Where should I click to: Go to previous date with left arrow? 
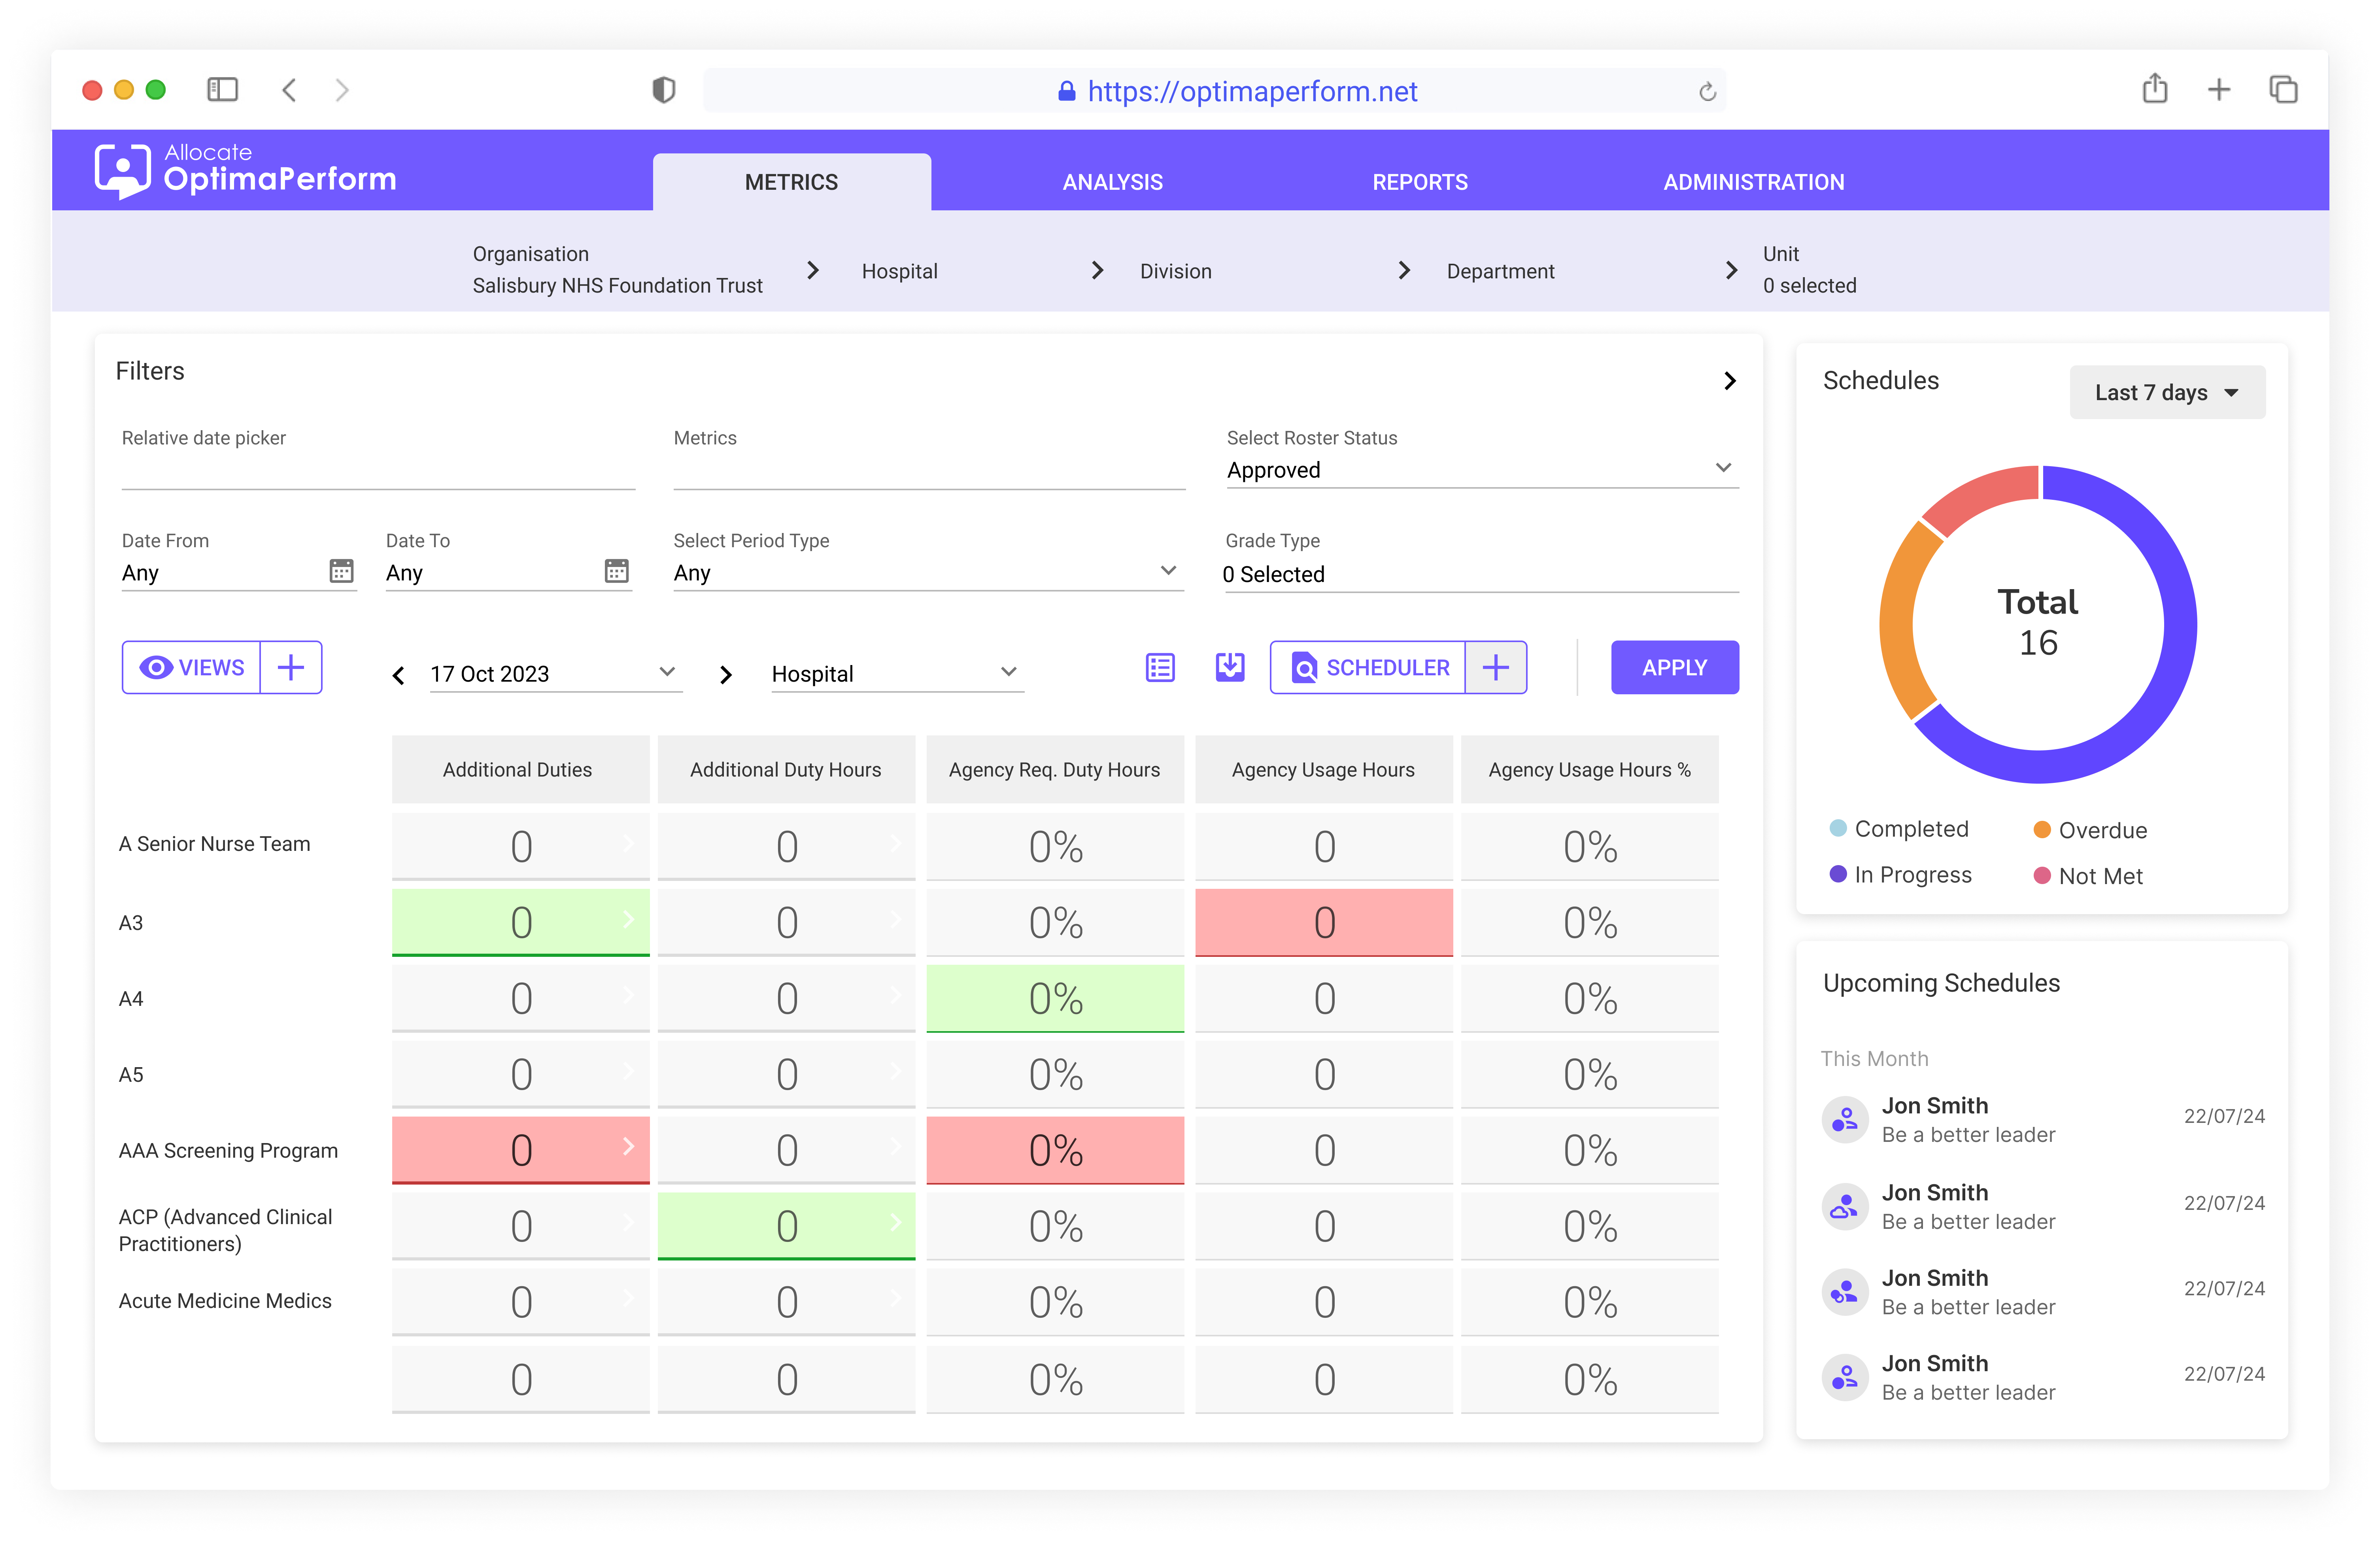(398, 676)
